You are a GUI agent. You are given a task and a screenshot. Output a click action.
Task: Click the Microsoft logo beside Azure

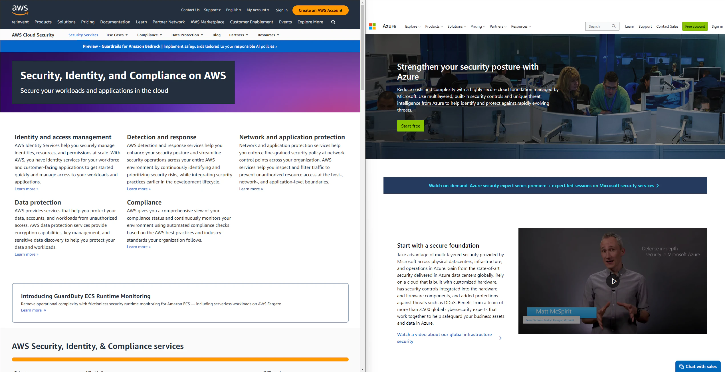(372, 26)
